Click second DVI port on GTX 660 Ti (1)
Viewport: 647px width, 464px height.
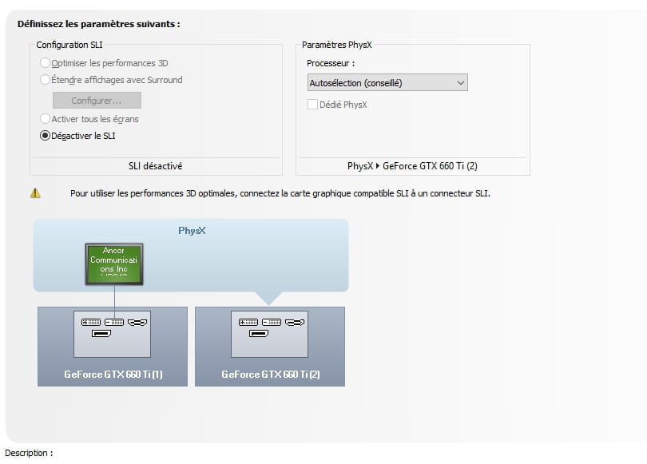point(114,322)
